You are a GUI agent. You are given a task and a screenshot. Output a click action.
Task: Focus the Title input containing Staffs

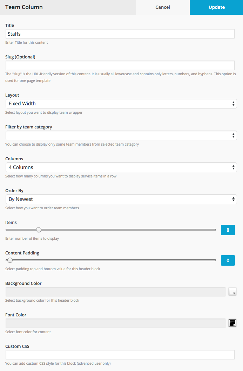coord(120,34)
